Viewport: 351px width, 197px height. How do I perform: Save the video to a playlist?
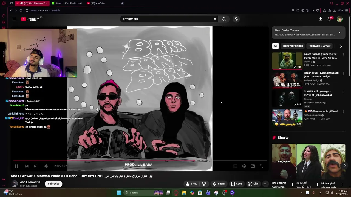coord(236,184)
